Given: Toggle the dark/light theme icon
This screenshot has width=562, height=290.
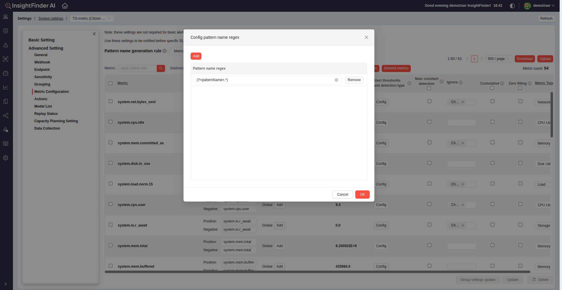Looking at the screenshot, I should 512,6.
